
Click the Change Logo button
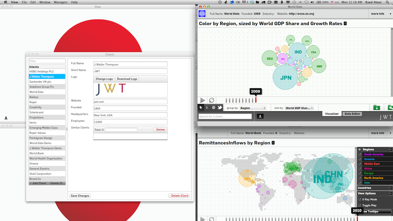pos(104,79)
